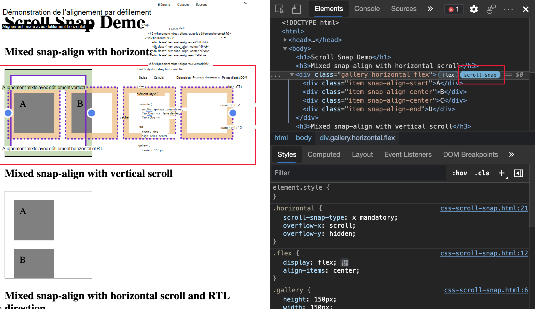The image size is (535, 309).
Task: Switch to the Console panel tab
Action: (x=367, y=9)
